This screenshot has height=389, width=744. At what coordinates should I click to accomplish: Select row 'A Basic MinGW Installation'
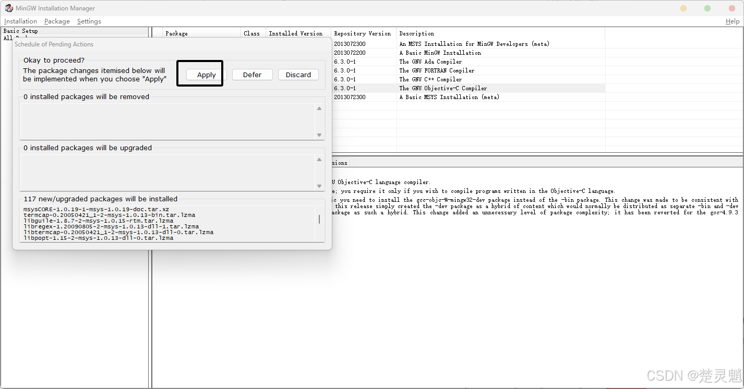[440, 53]
